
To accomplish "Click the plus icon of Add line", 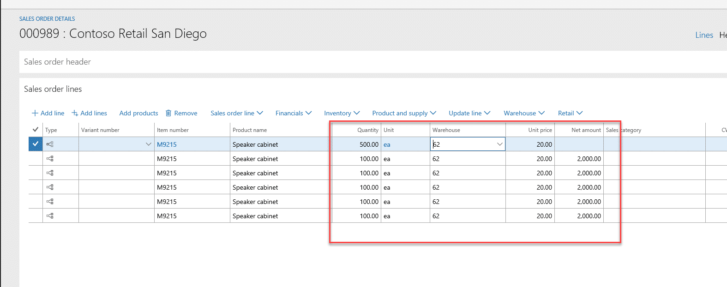I will pyautogui.click(x=35, y=113).
